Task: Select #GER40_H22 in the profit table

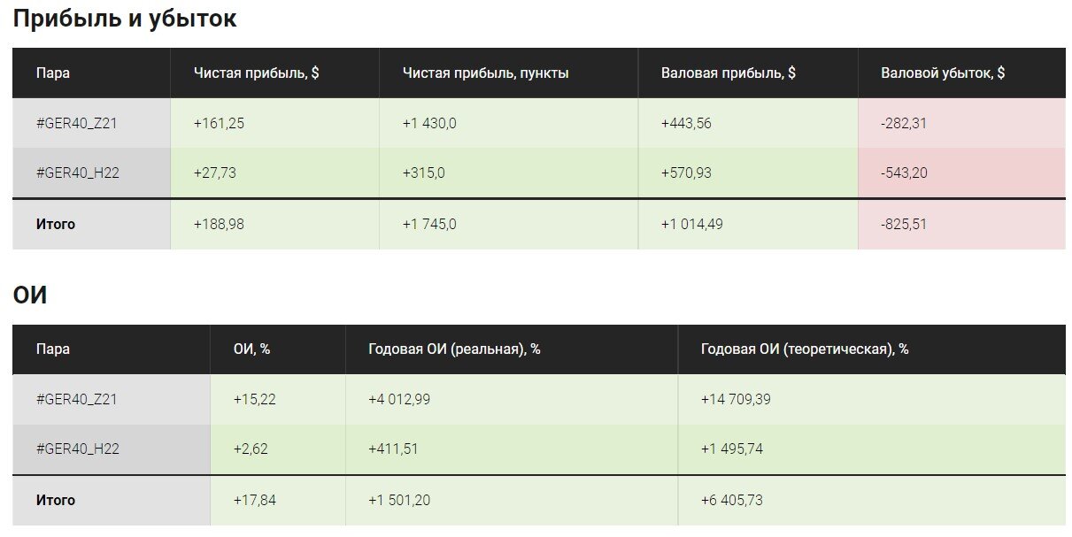Action: coord(77,173)
